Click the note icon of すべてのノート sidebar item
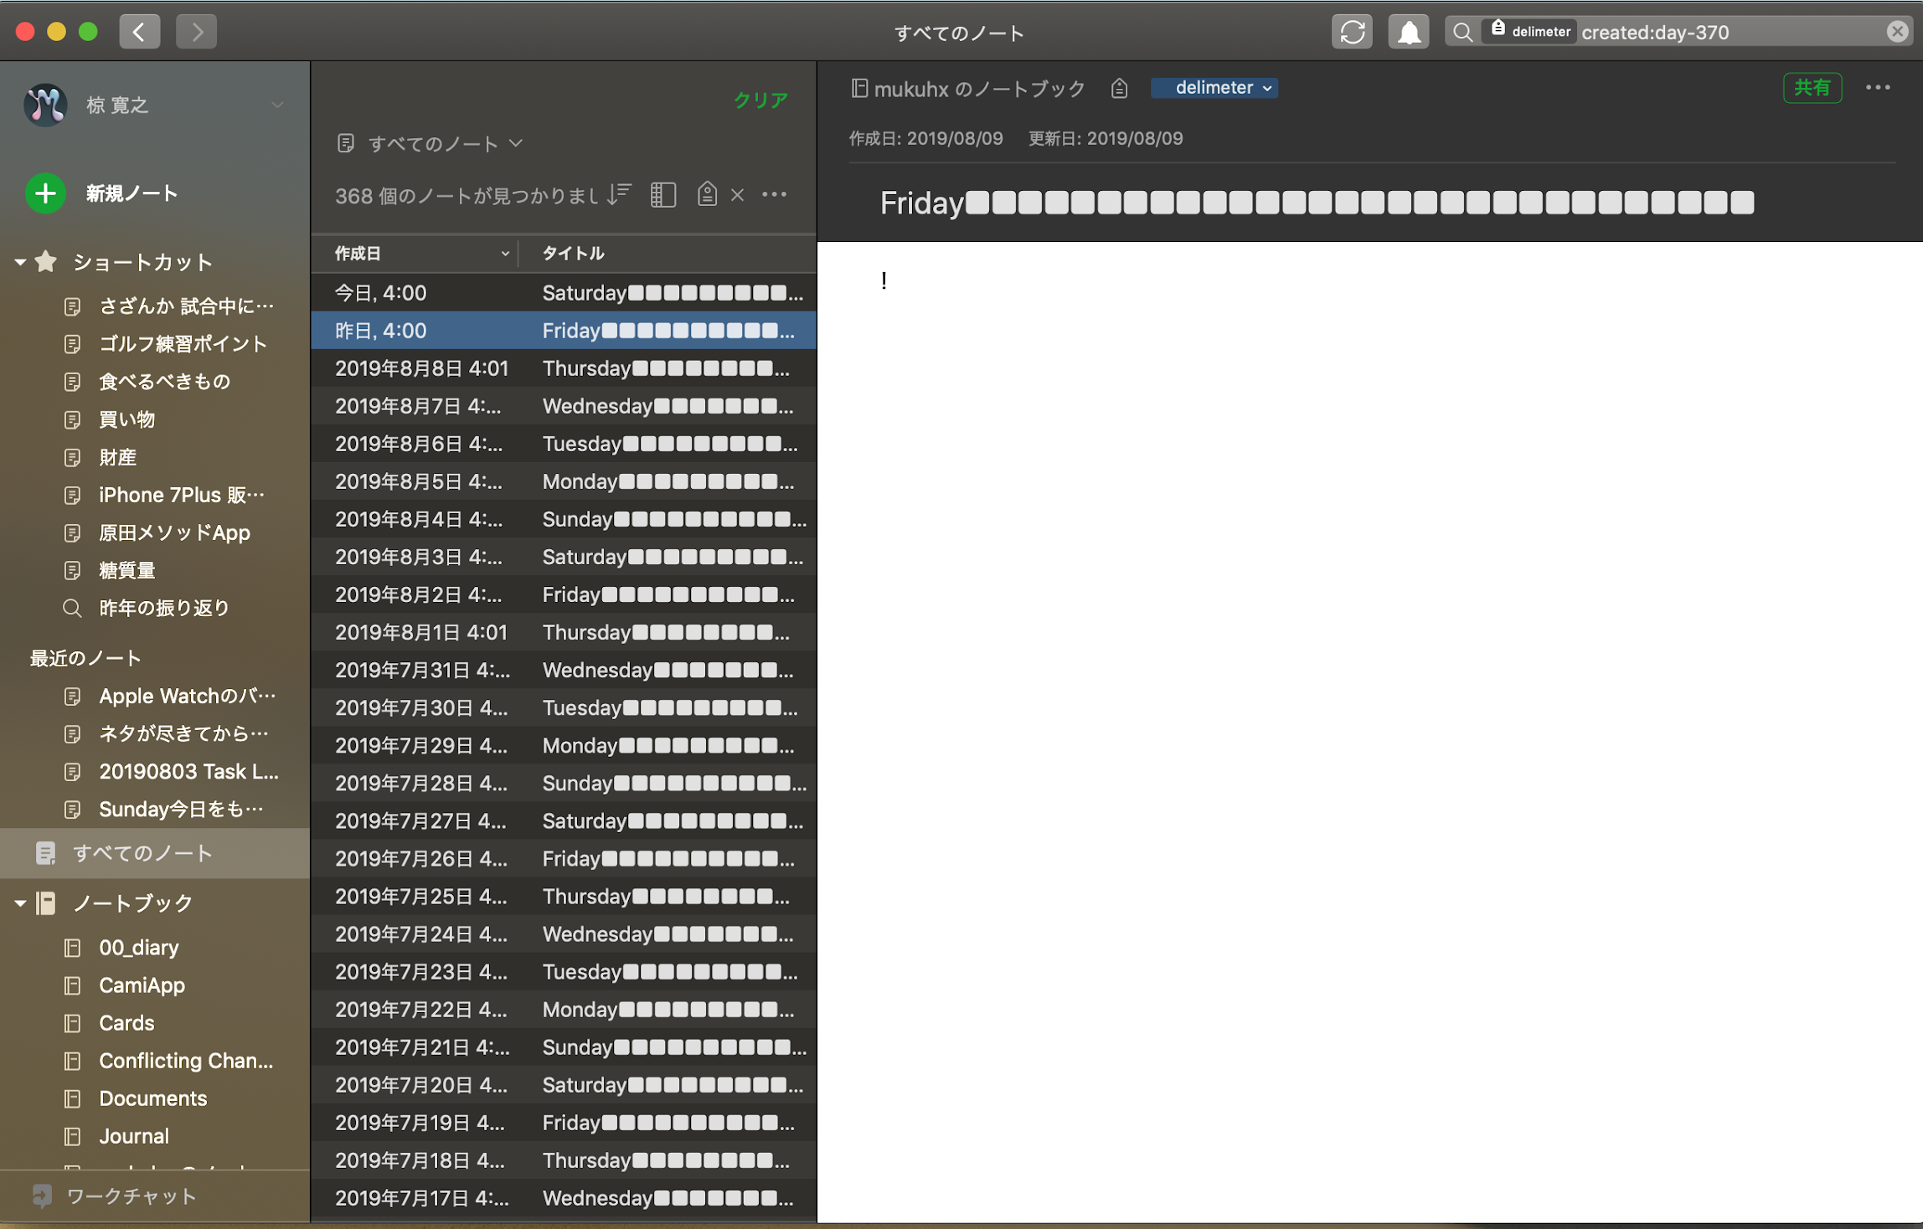The width and height of the screenshot is (1923, 1229). tap(45, 853)
